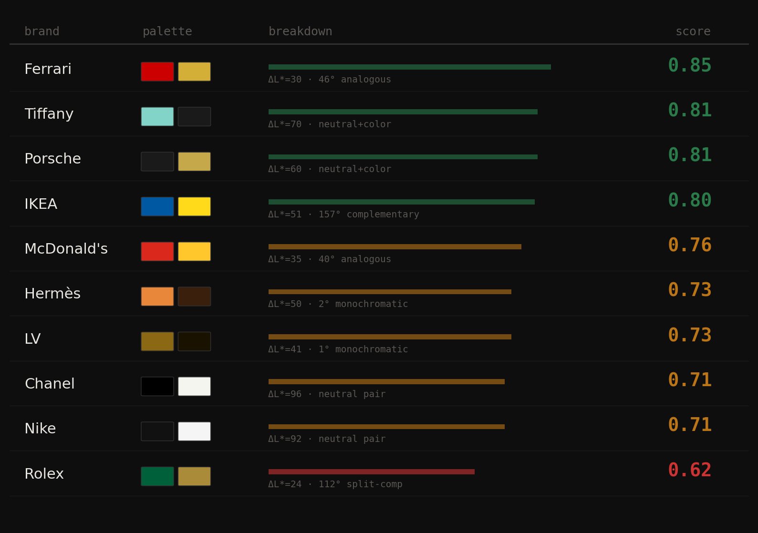The height and width of the screenshot is (533, 758).
Task: Select Chanel's black swatch
Action: pos(157,386)
